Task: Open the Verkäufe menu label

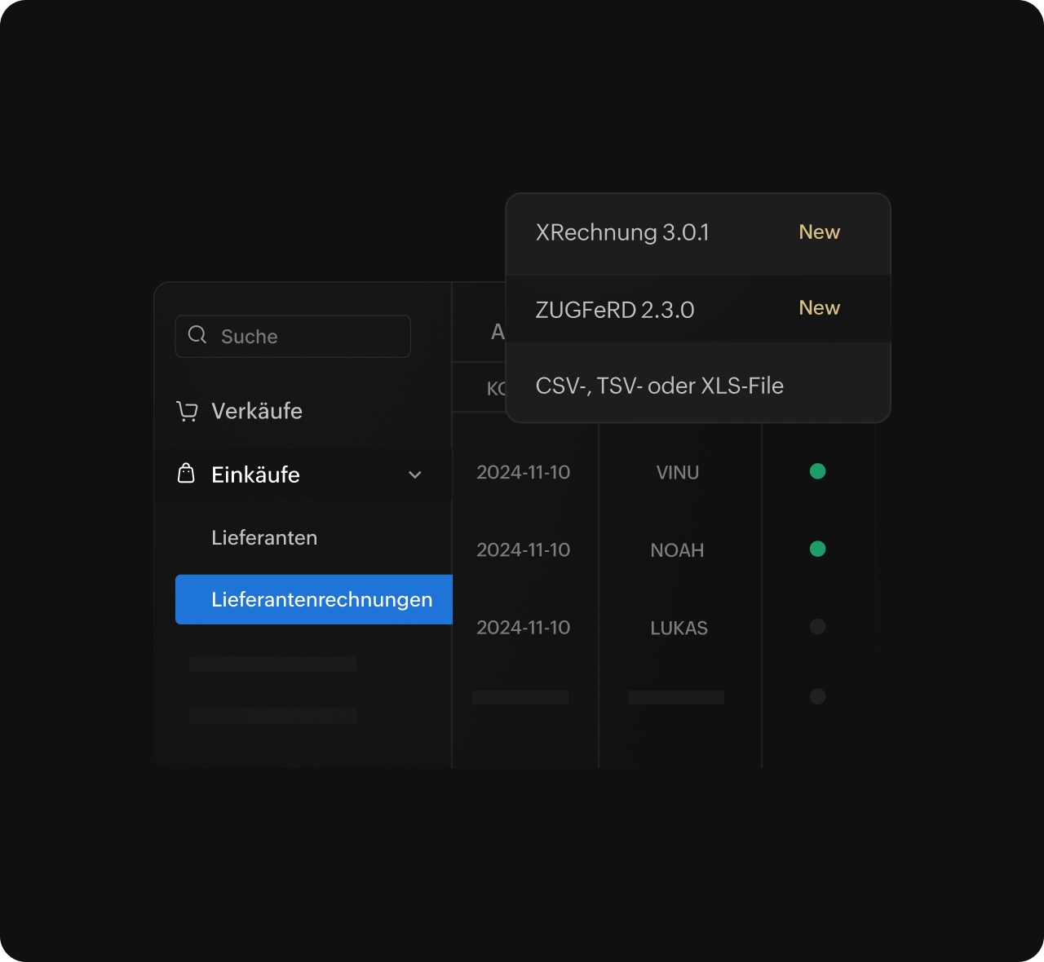Action: 256,411
